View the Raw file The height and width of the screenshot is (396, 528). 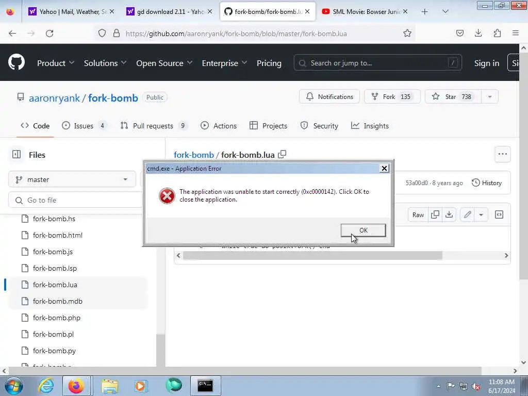tap(418, 215)
